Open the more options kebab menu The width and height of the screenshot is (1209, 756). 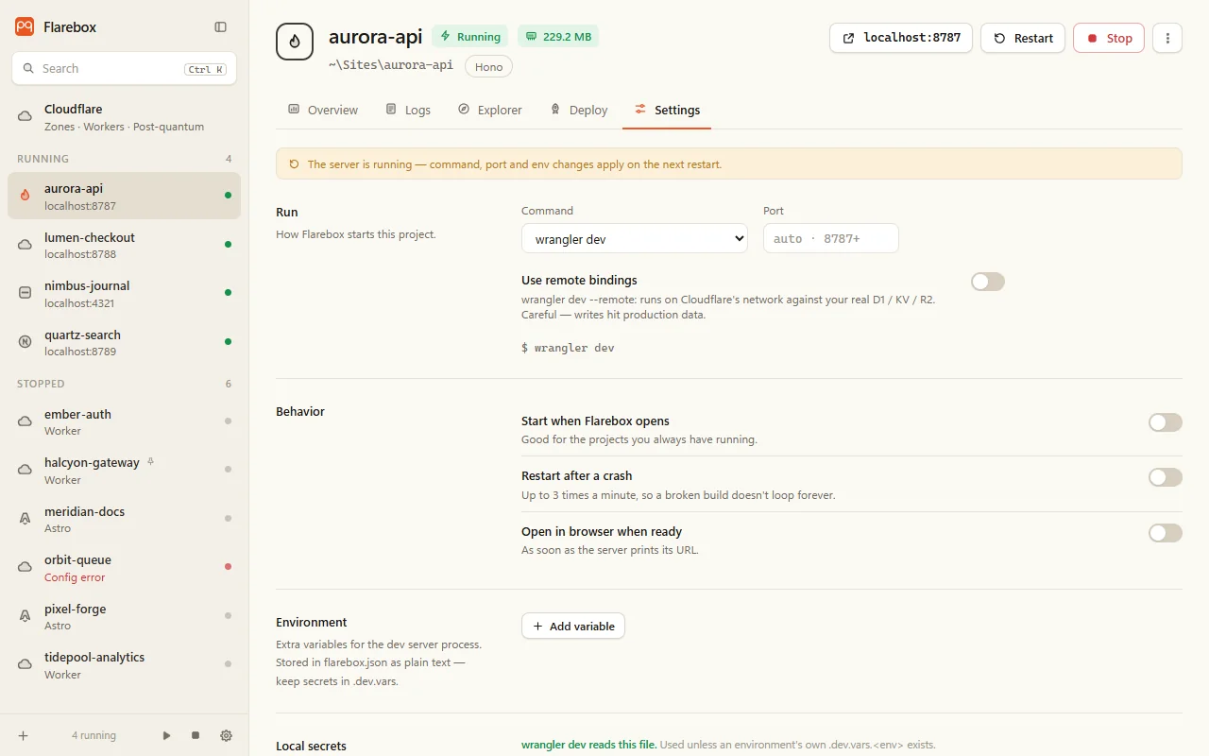(1167, 38)
